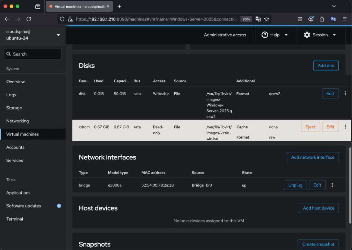Eject the cdrom virtio-win.iso
Viewport: 352px width, 250px height.
point(310,127)
